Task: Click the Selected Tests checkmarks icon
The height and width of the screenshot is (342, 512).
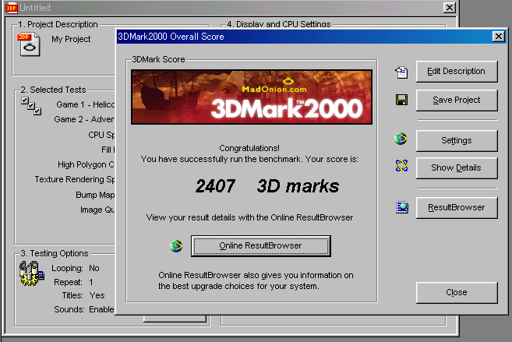Action: pyautogui.click(x=31, y=107)
